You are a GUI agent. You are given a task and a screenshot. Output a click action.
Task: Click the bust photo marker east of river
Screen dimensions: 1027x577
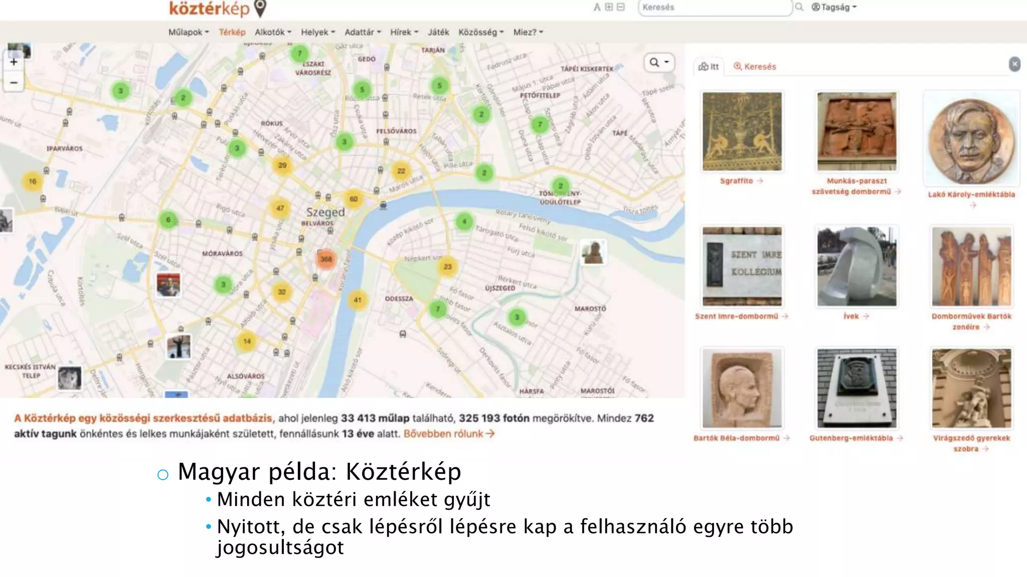[593, 252]
